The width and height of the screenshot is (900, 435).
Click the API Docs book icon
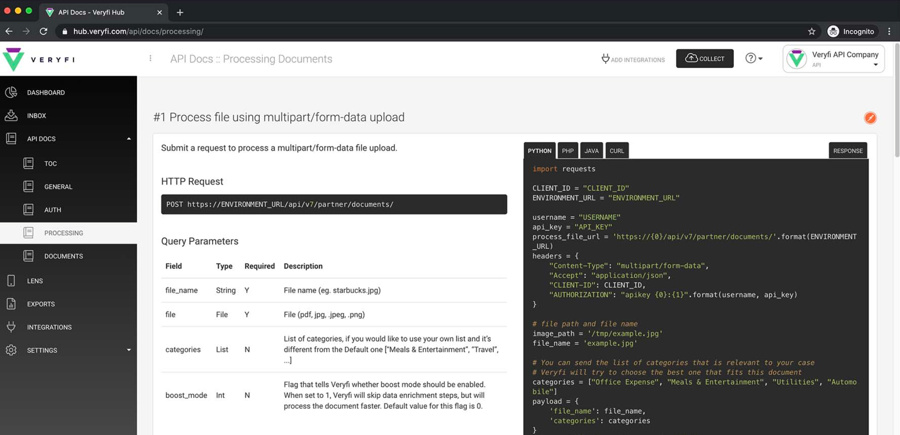11,138
